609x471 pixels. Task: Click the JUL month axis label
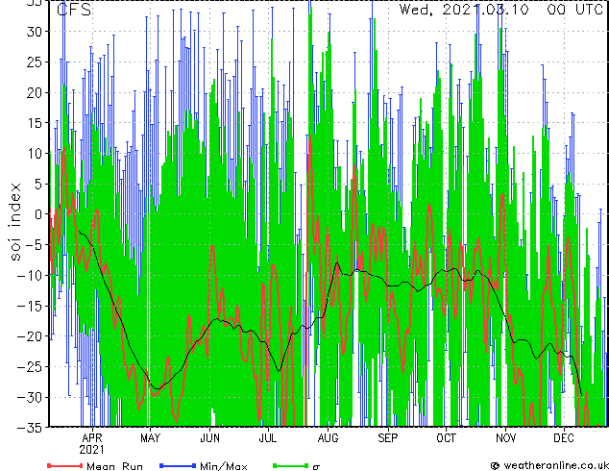(268, 438)
